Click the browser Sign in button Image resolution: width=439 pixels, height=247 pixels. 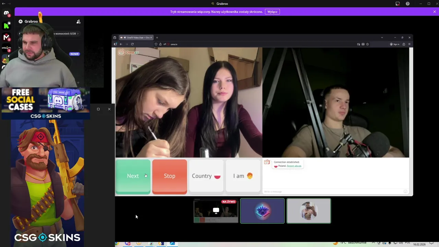(395, 44)
